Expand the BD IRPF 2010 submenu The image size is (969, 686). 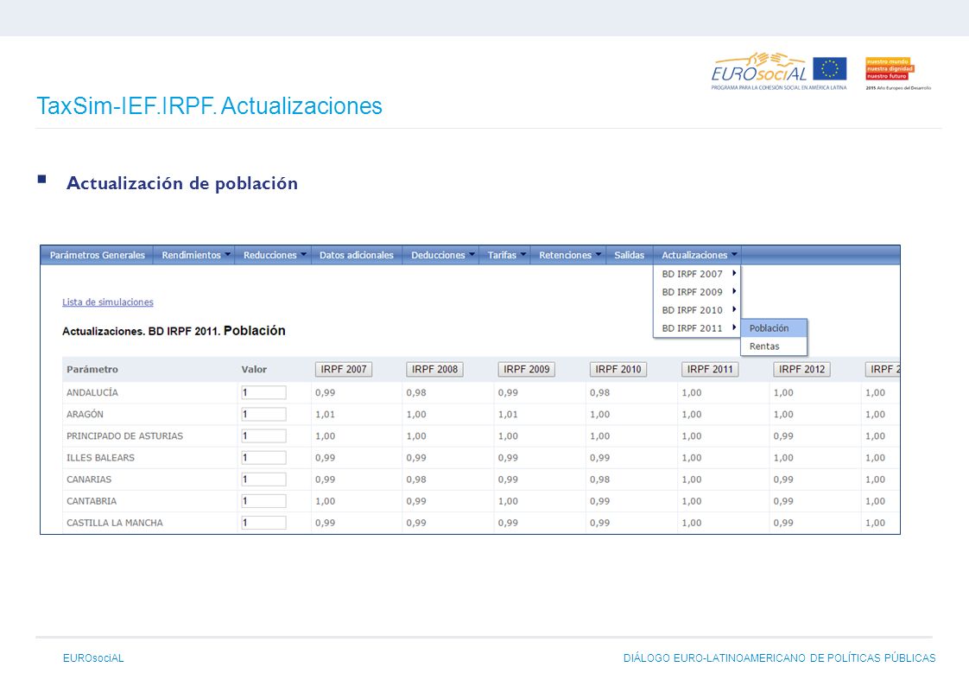tap(697, 310)
